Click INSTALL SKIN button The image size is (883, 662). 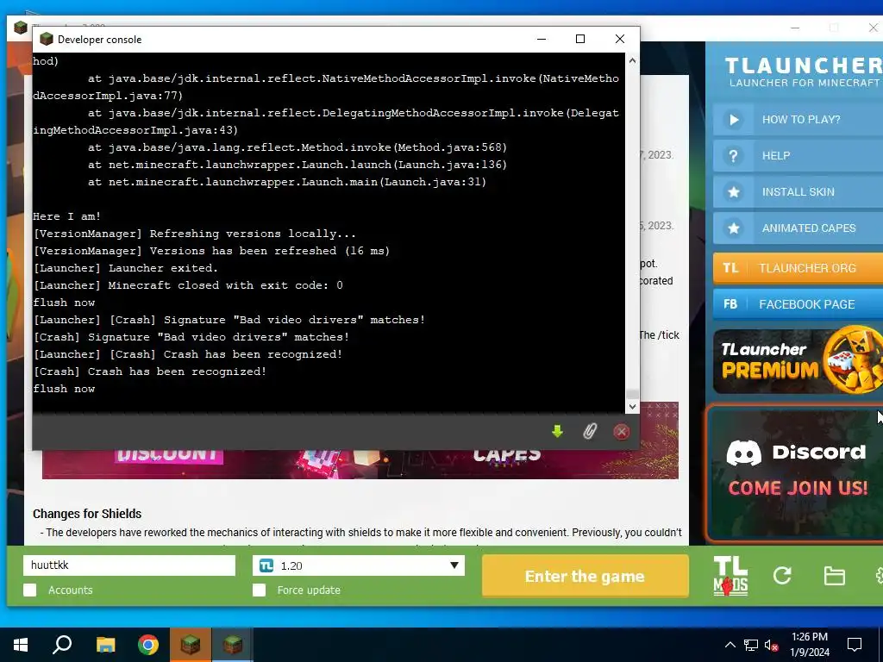coord(798,192)
